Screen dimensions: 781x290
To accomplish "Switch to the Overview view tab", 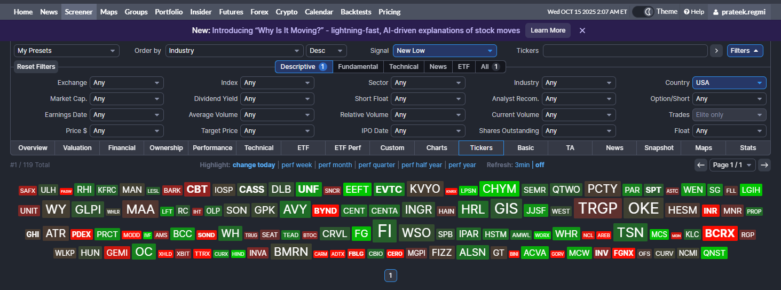I will (x=33, y=148).
